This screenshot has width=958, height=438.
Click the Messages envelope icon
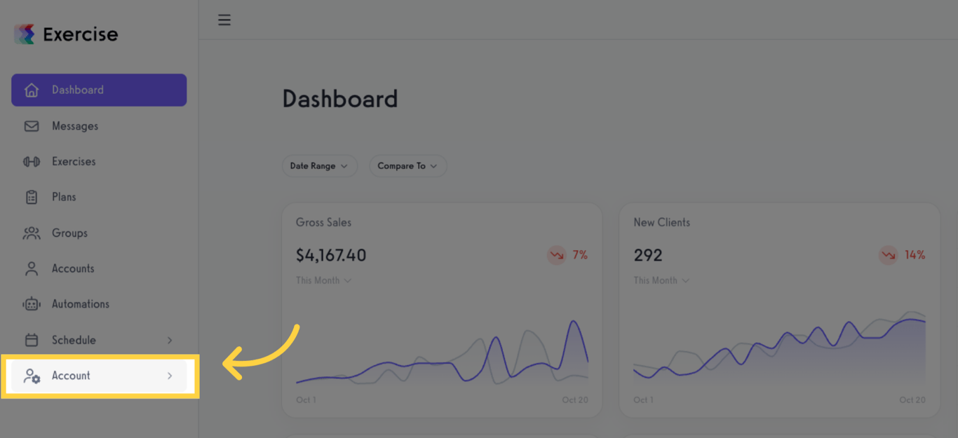(x=32, y=126)
